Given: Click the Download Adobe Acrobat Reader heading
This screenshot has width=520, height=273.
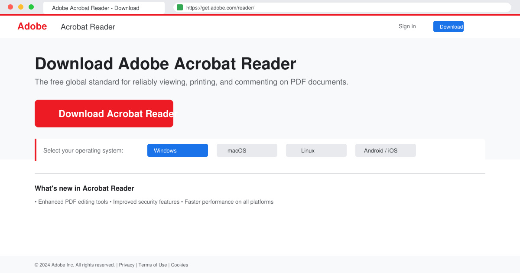Looking at the screenshot, I should [x=166, y=64].
